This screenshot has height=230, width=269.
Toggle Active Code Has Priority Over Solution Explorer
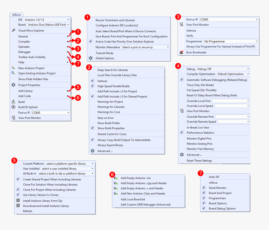(91, 41)
